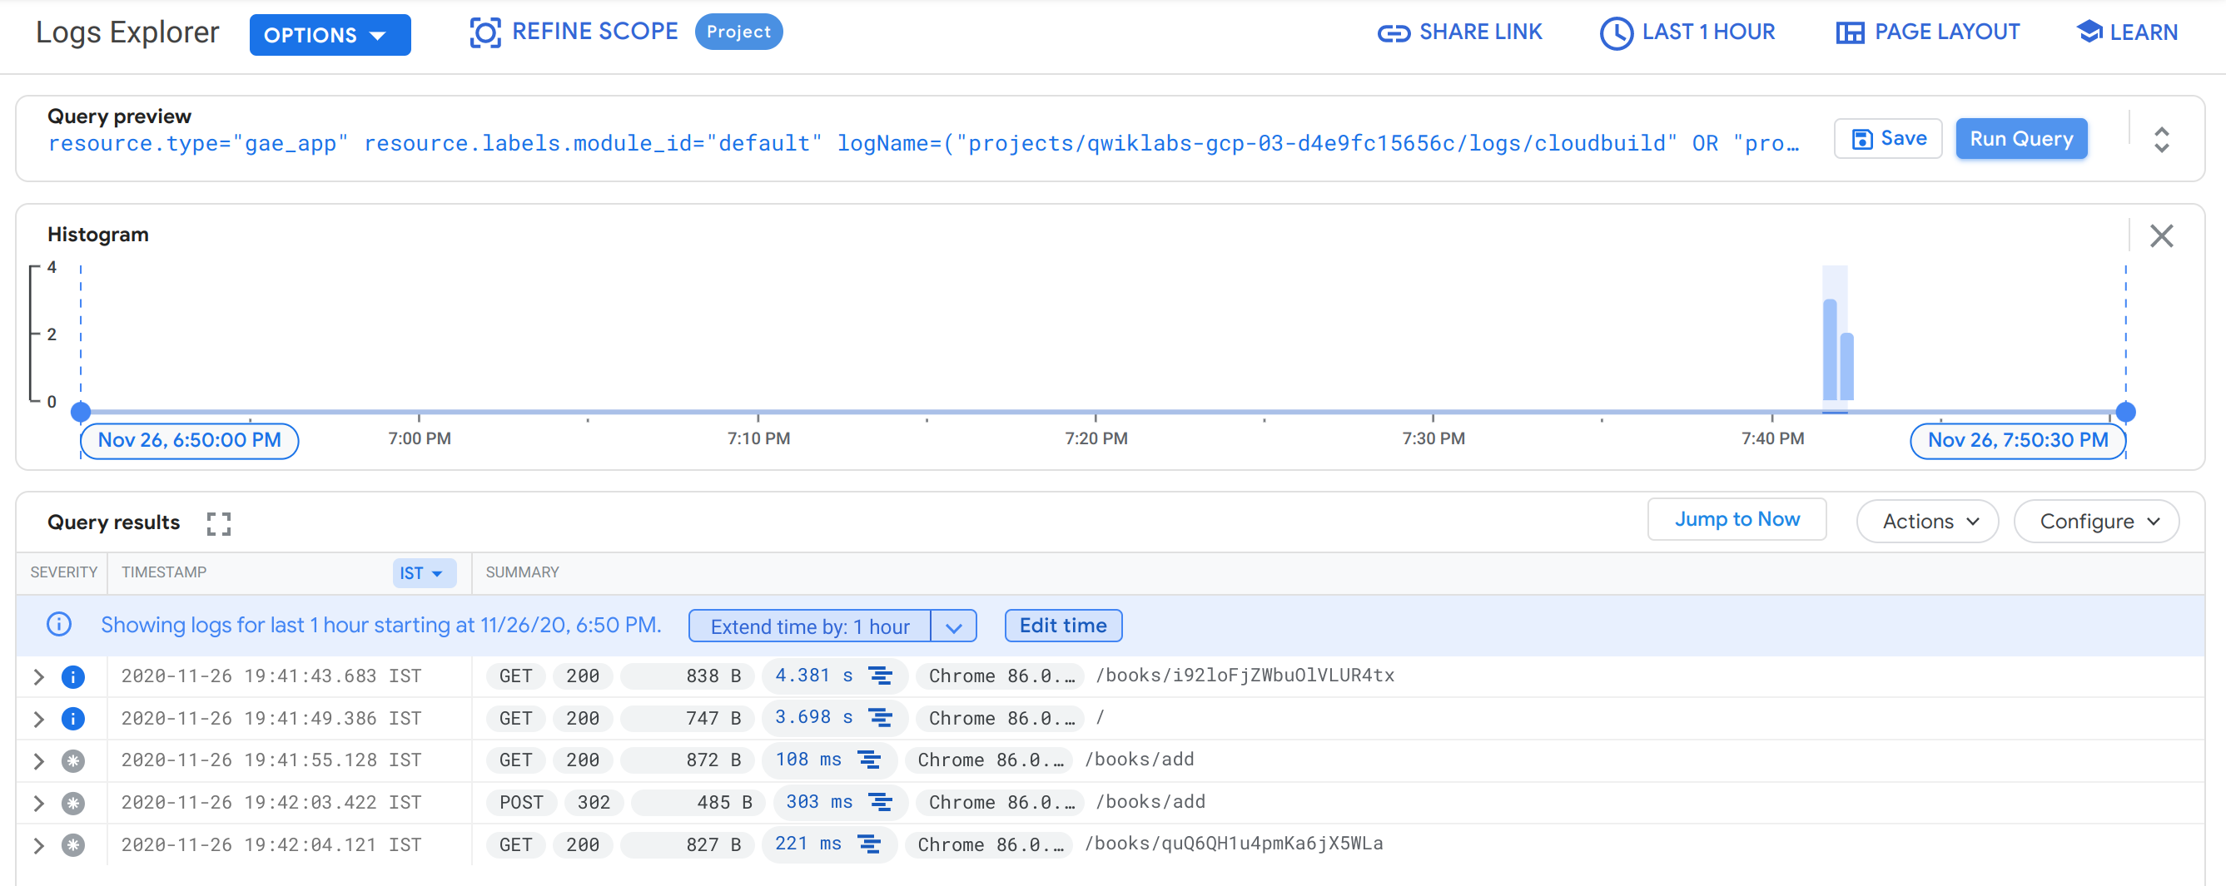2226x886 pixels.
Task: Click the Edit time button
Action: click(x=1062, y=626)
